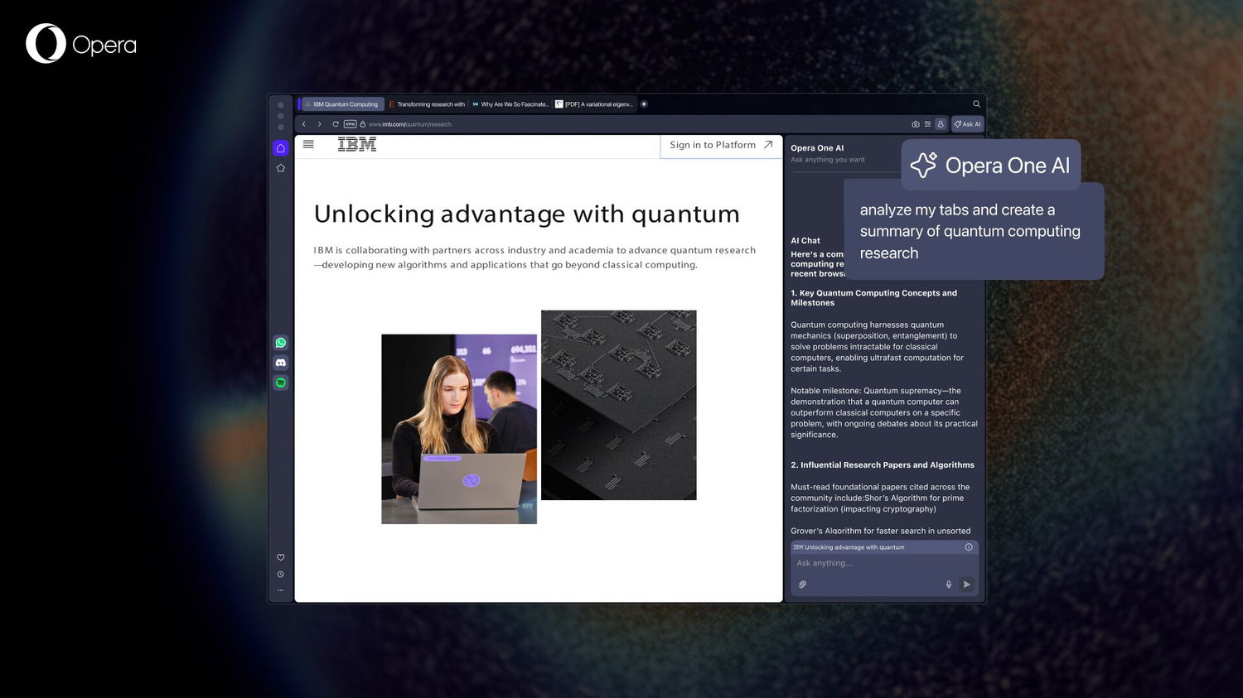Open the profile account icon
The image size is (1243, 698).
pyautogui.click(x=941, y=124)
